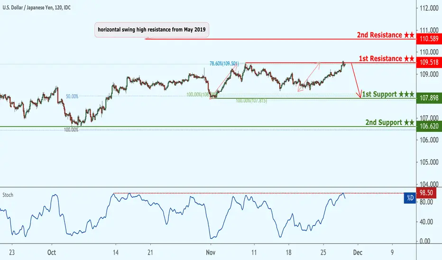
Task: Click the 25 date on time axis
Action: [x=323, y=252]
